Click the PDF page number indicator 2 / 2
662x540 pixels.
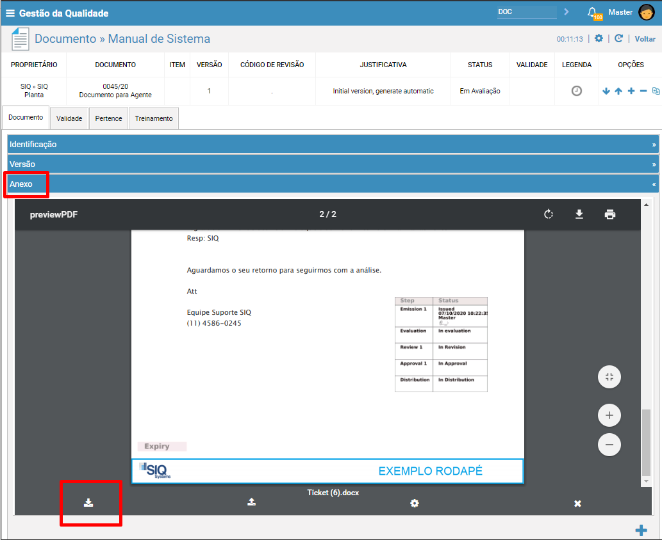coord(327,214)
